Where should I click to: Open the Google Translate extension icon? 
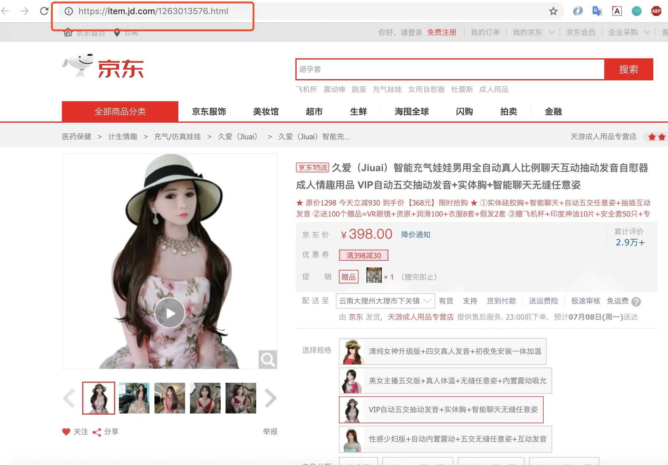597,11
